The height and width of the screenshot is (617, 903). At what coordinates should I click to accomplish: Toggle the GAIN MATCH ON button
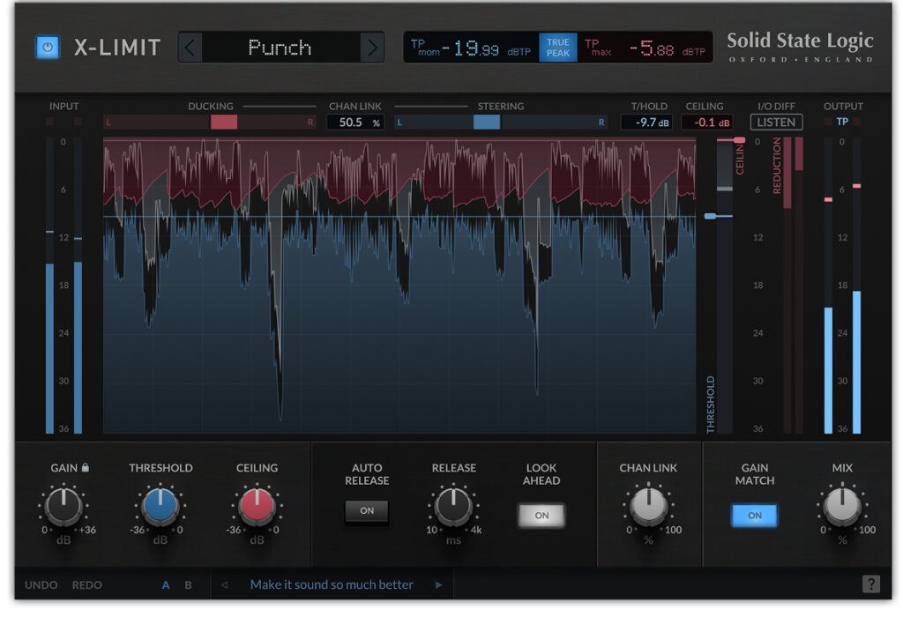coord(755,515)
